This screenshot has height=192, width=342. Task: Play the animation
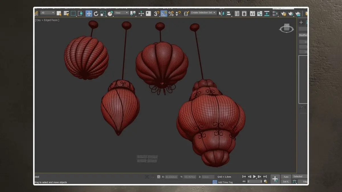255,177
